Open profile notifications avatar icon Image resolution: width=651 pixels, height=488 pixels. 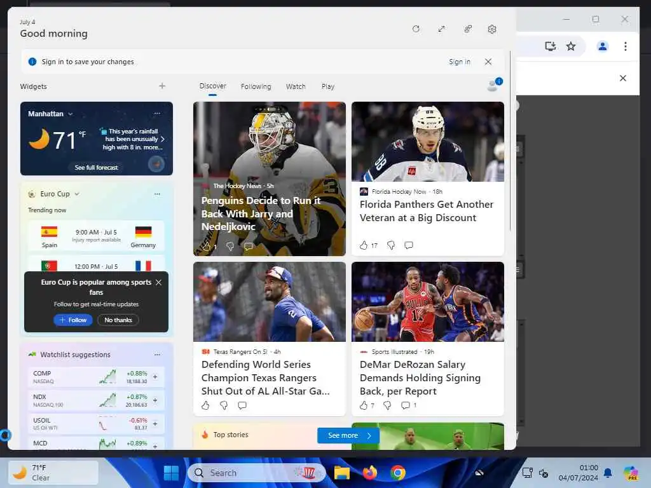(x=495, y=85)
